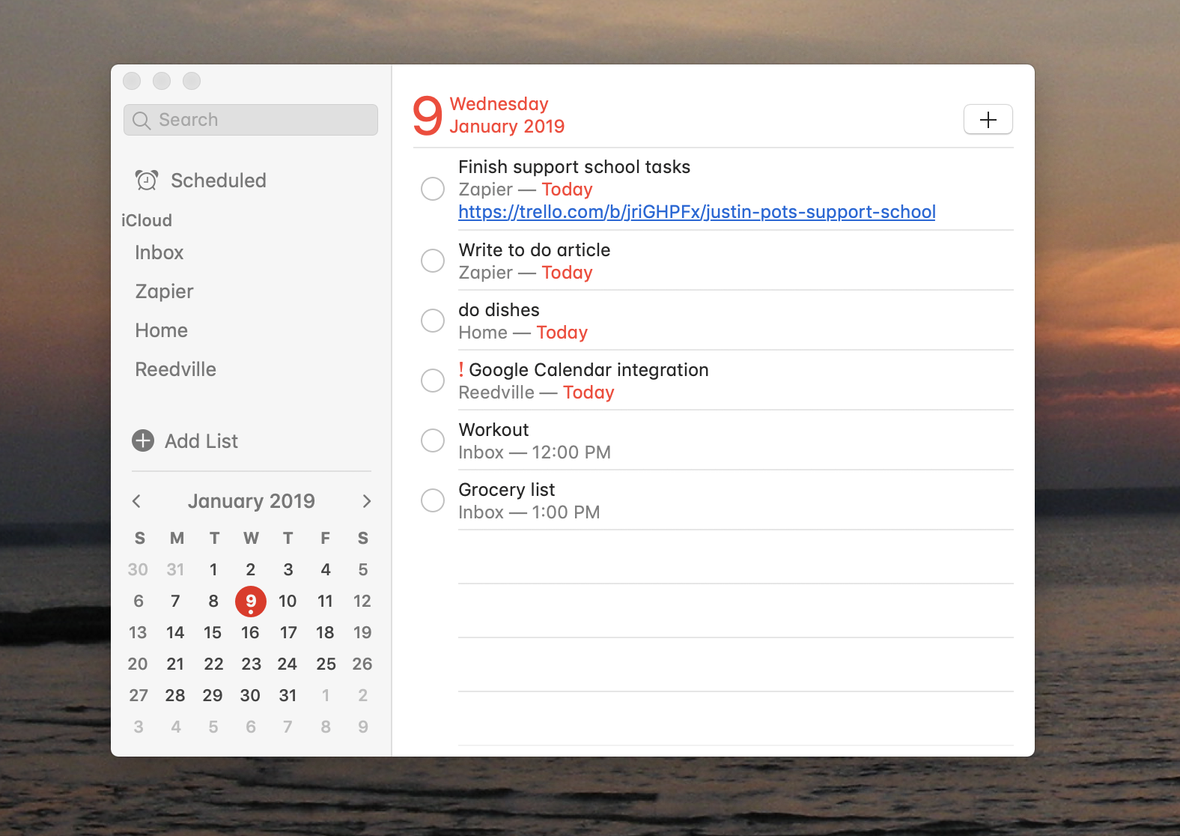The width and height of the screenshot is (1180, 836).
Task: Go to previous month in mini calendar
Action: [x=136, y=501]
